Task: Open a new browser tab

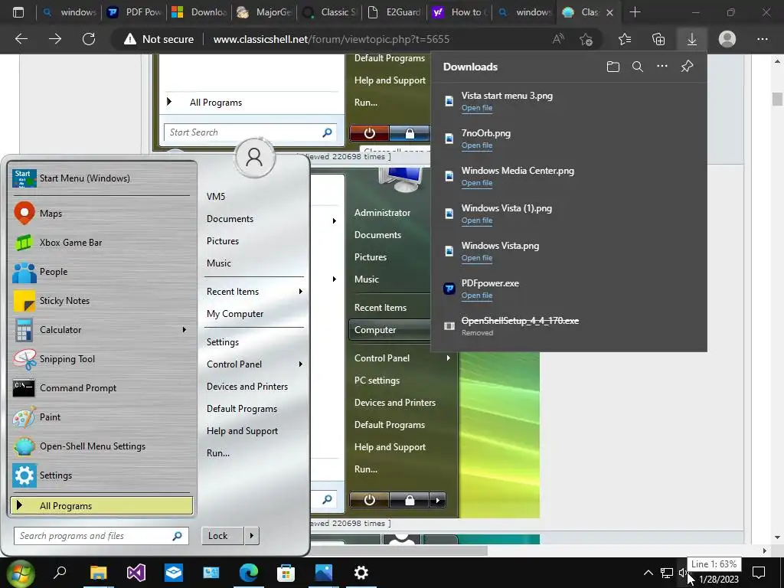Action: point(635,12)
